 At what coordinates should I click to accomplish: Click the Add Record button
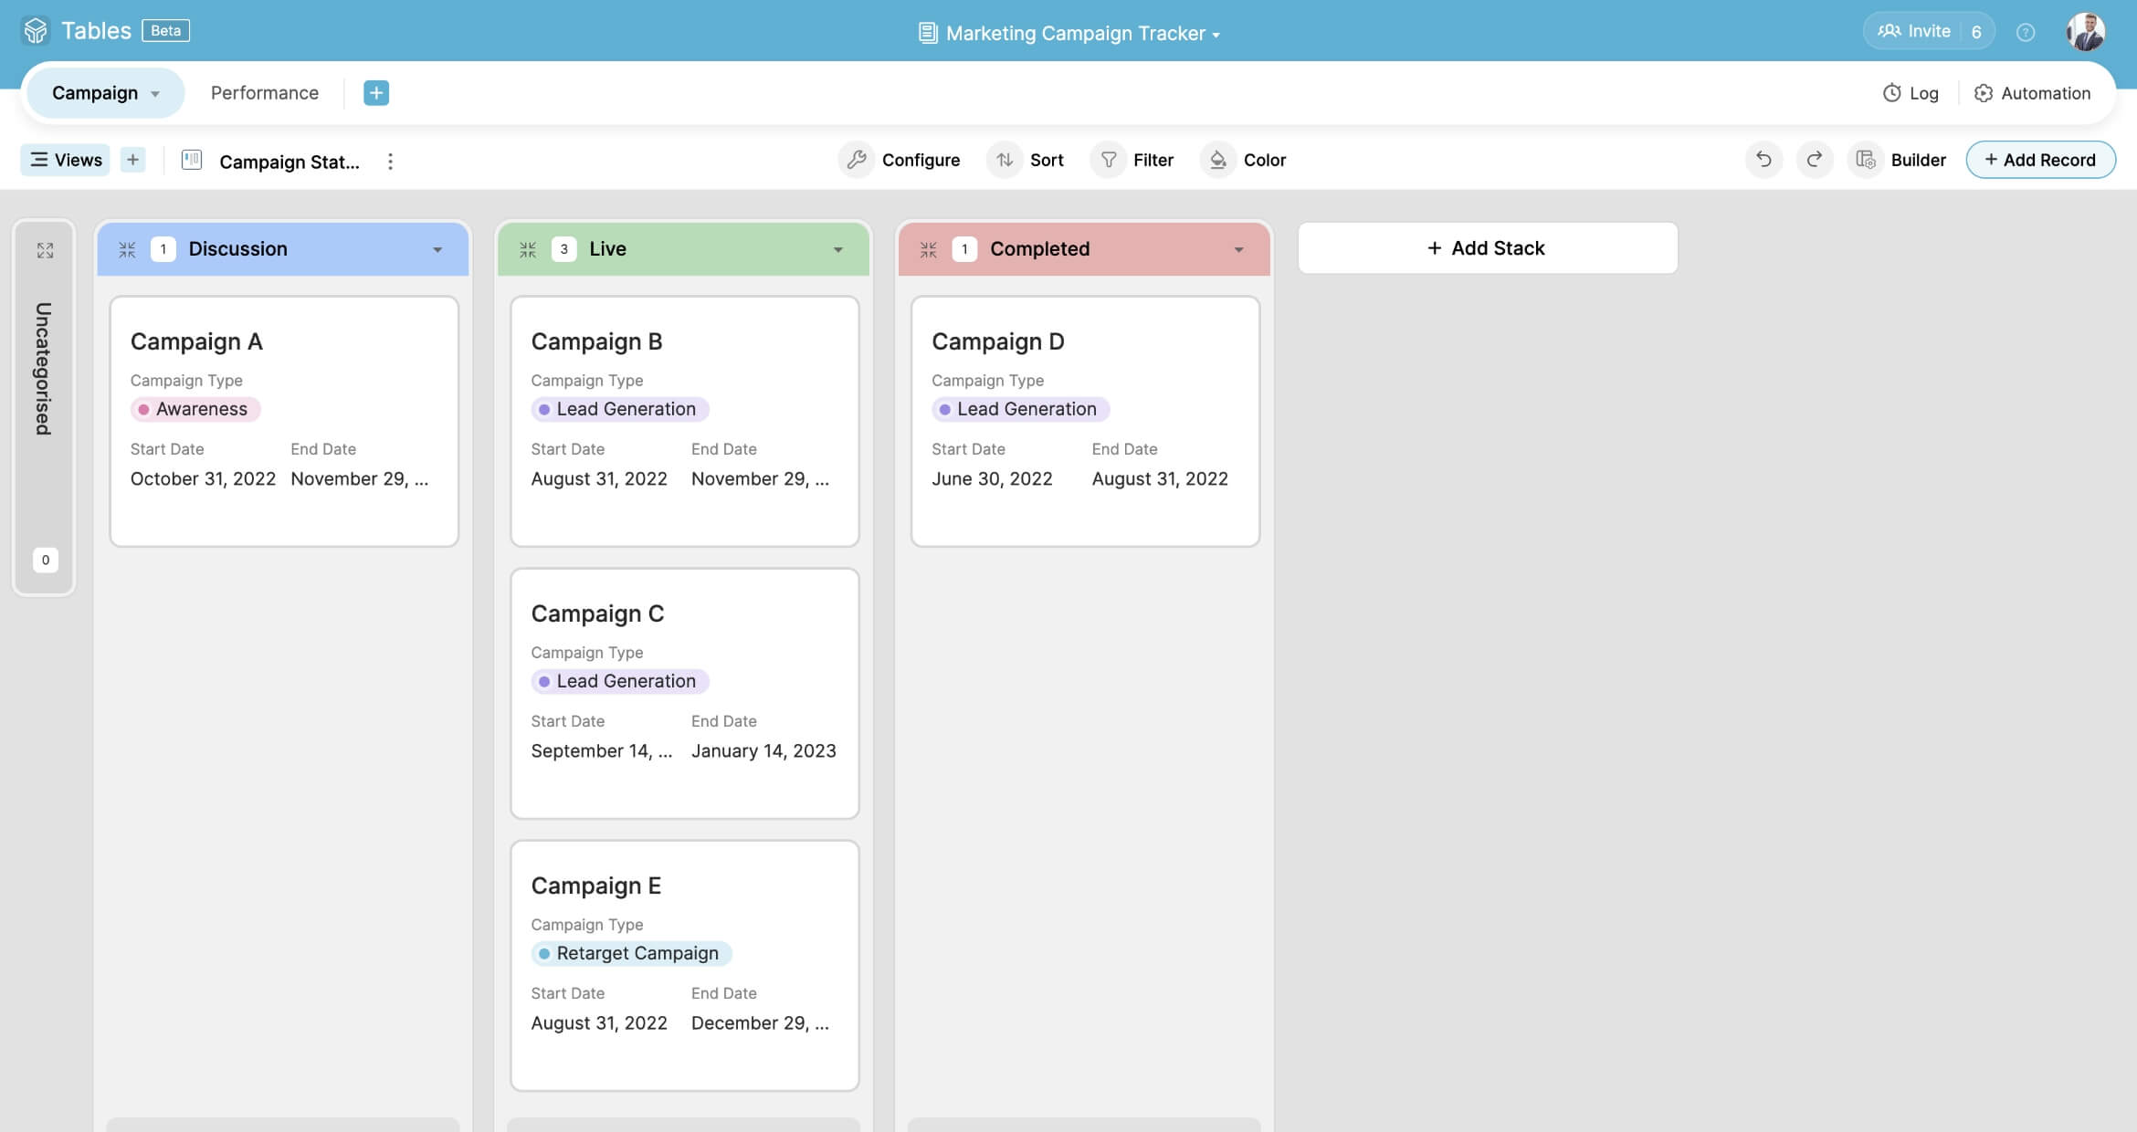point(2040,160)
